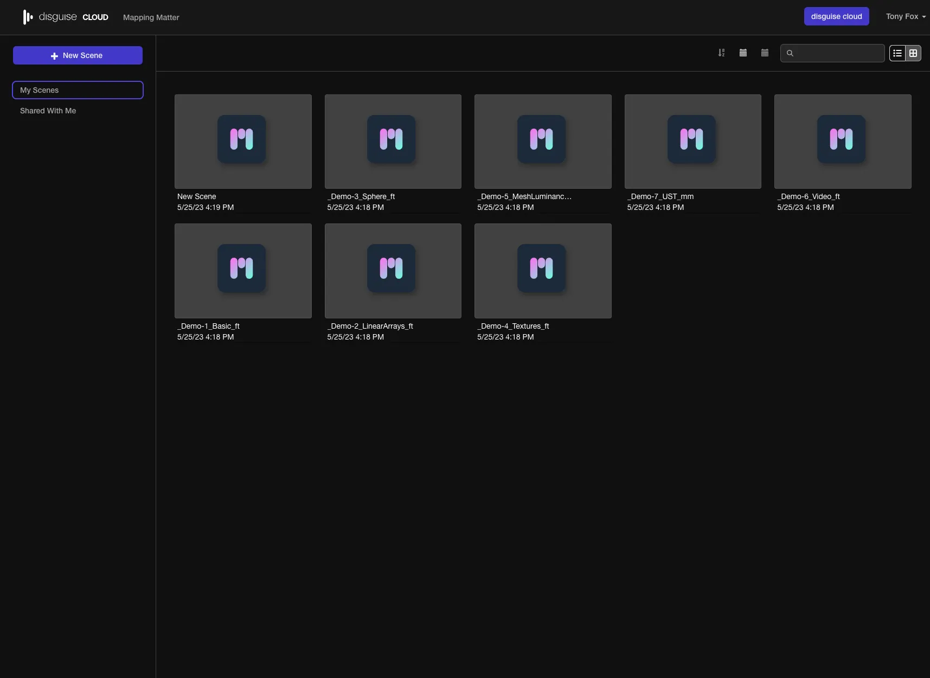The height and width of the screenshot is (678, 930).
Task: Click the disguise cloud button
Action: pos(836,16)
